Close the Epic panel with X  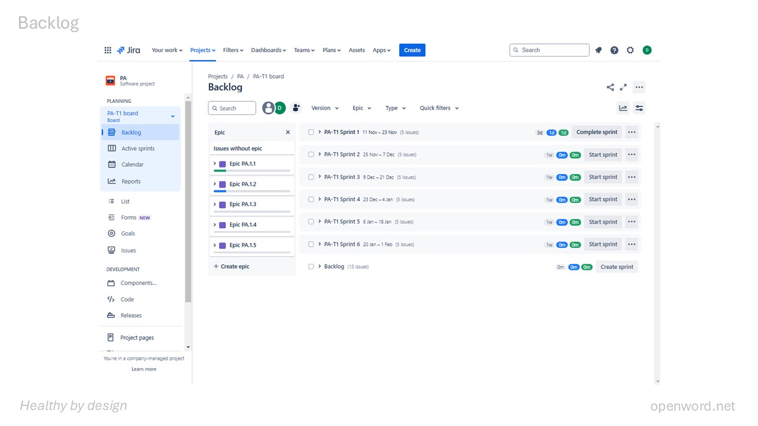click(288, 133)
